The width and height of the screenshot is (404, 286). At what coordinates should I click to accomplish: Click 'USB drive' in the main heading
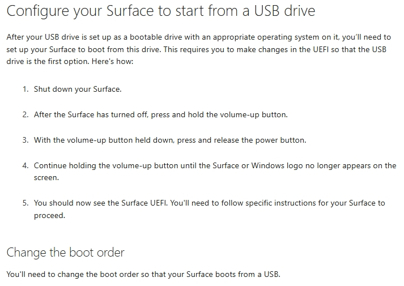coord(284,11)
